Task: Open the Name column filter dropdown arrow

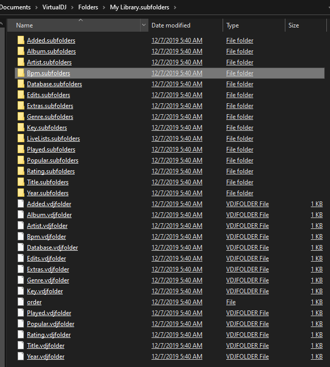Action: (x=144, y=25)
